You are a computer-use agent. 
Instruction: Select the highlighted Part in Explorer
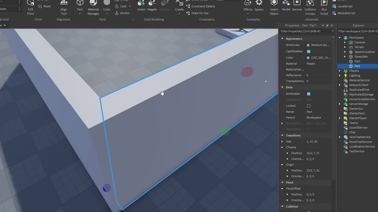[x=357, y=66]
